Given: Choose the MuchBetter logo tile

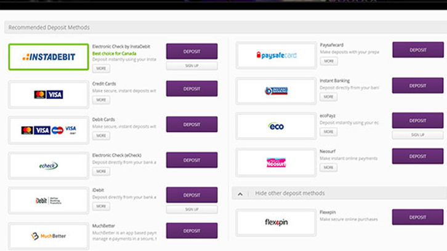Looking at the screenshot, I should (49, 236).
